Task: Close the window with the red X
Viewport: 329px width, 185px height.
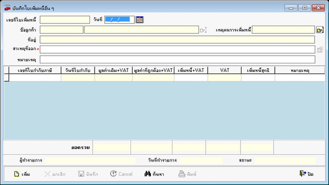Action: click(318, 8)
